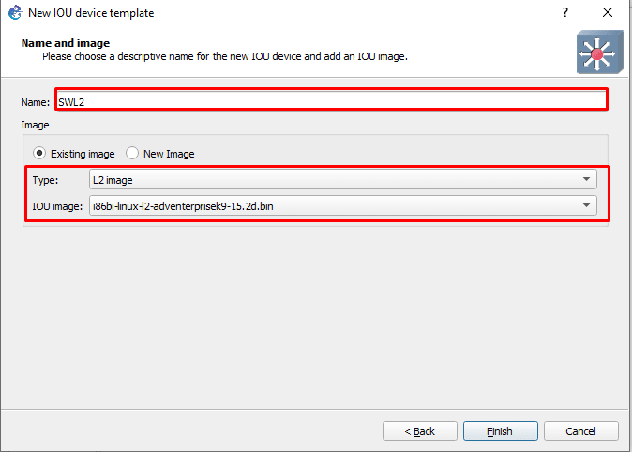Expand the Type dropdown arrow
632x452 pixels.
586,179
